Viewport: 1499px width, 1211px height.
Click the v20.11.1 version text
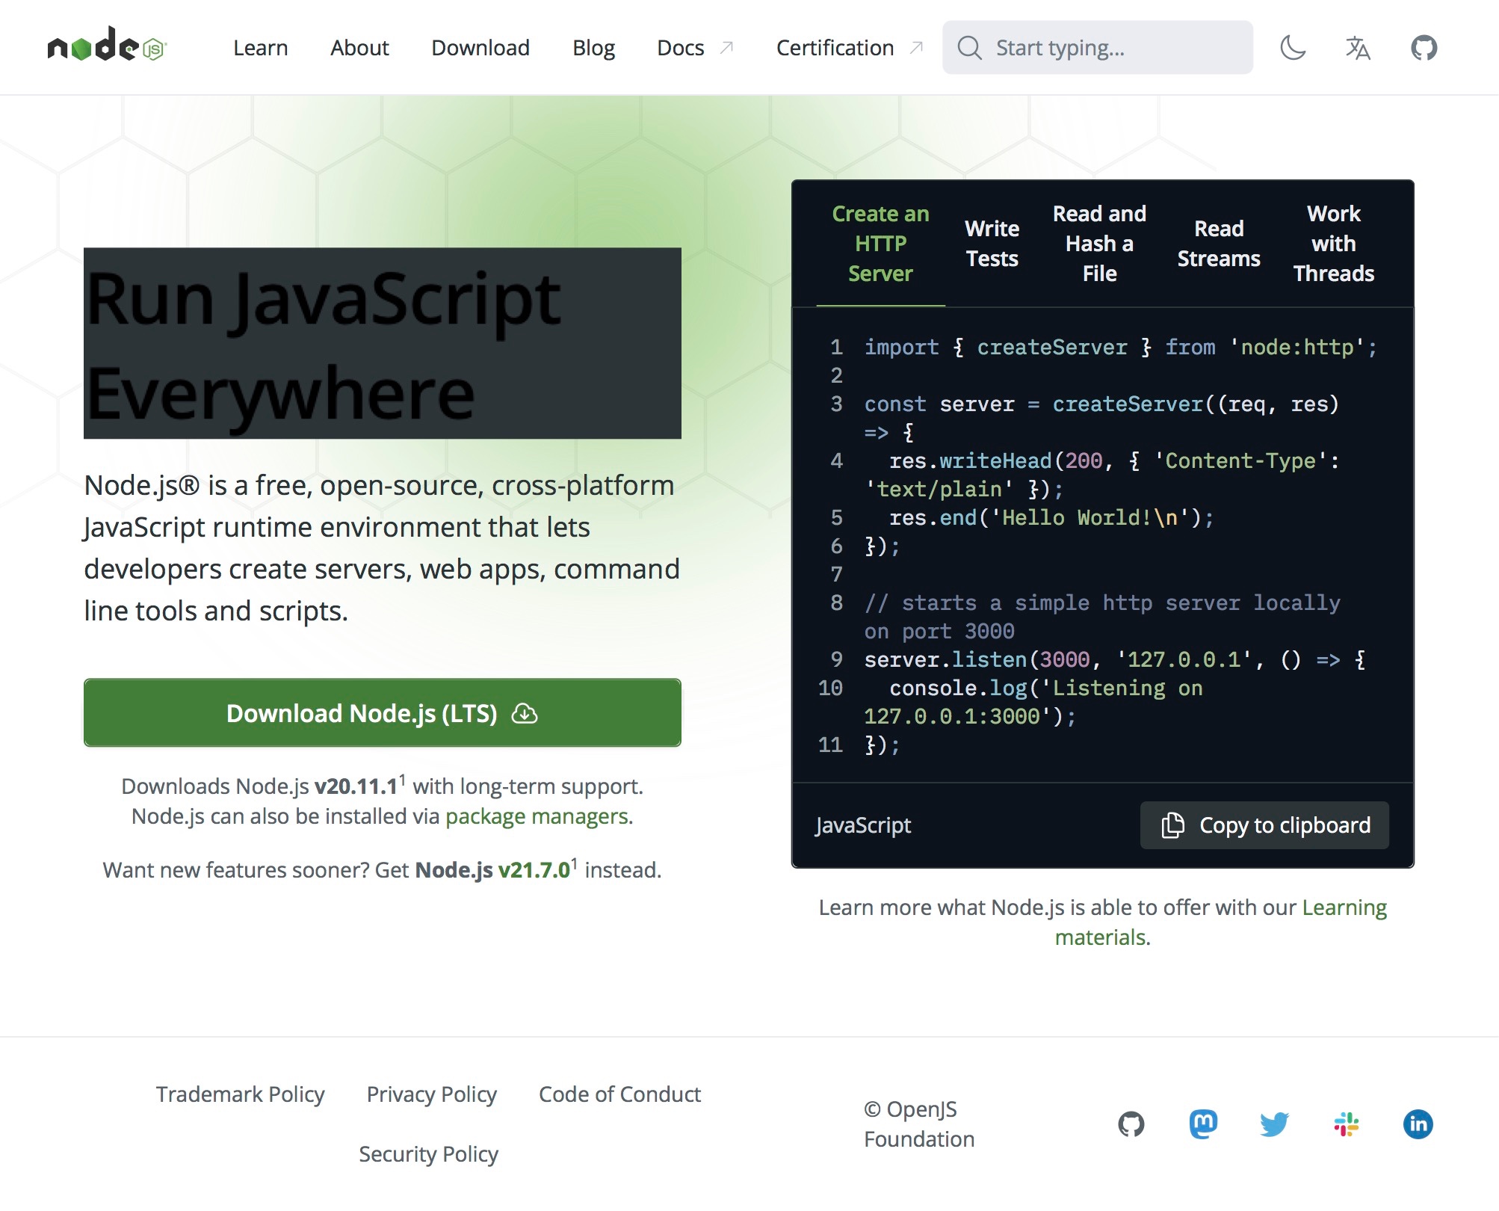[356, 786]
